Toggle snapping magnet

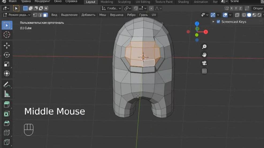[x=136, y=8]
